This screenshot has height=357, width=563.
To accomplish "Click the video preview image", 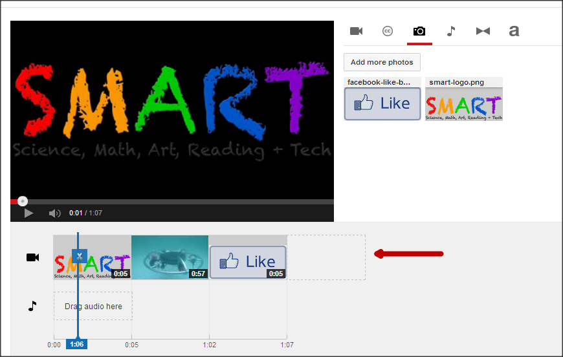I will 172,109.
